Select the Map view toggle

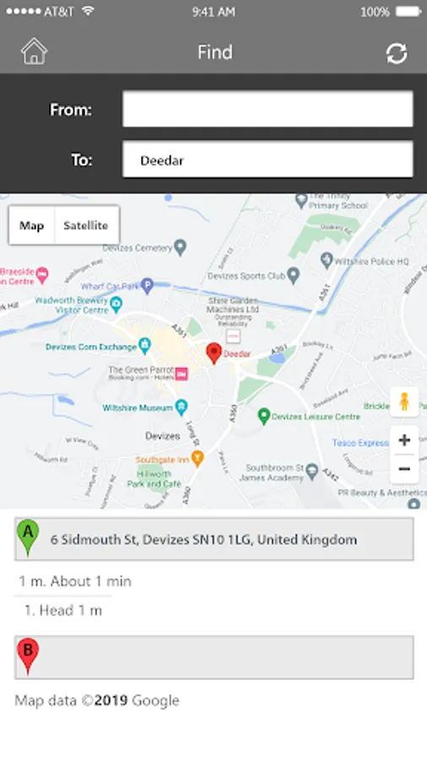pyautogui.click(x=31, y=225)
